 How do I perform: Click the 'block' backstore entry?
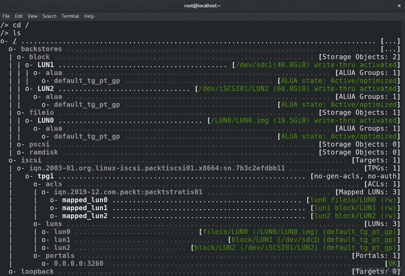[39, 57]
